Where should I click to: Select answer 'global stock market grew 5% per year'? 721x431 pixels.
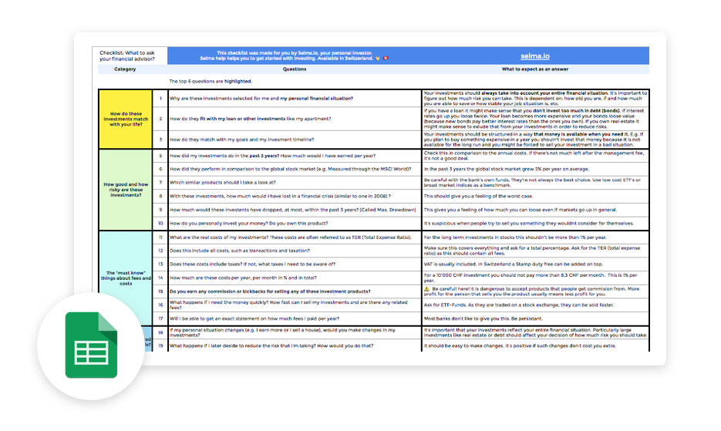tap(535, 169)
